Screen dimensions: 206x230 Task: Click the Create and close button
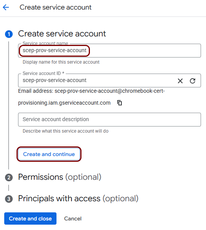[x=30, y=219]
